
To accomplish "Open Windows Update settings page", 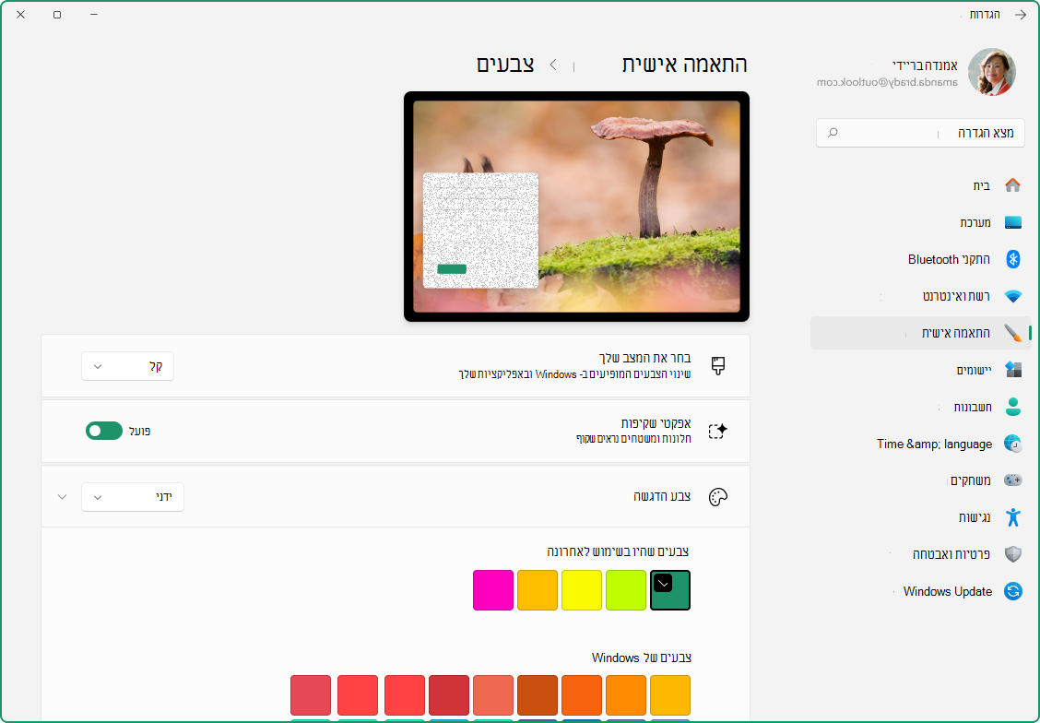I will tap(921, 591).
